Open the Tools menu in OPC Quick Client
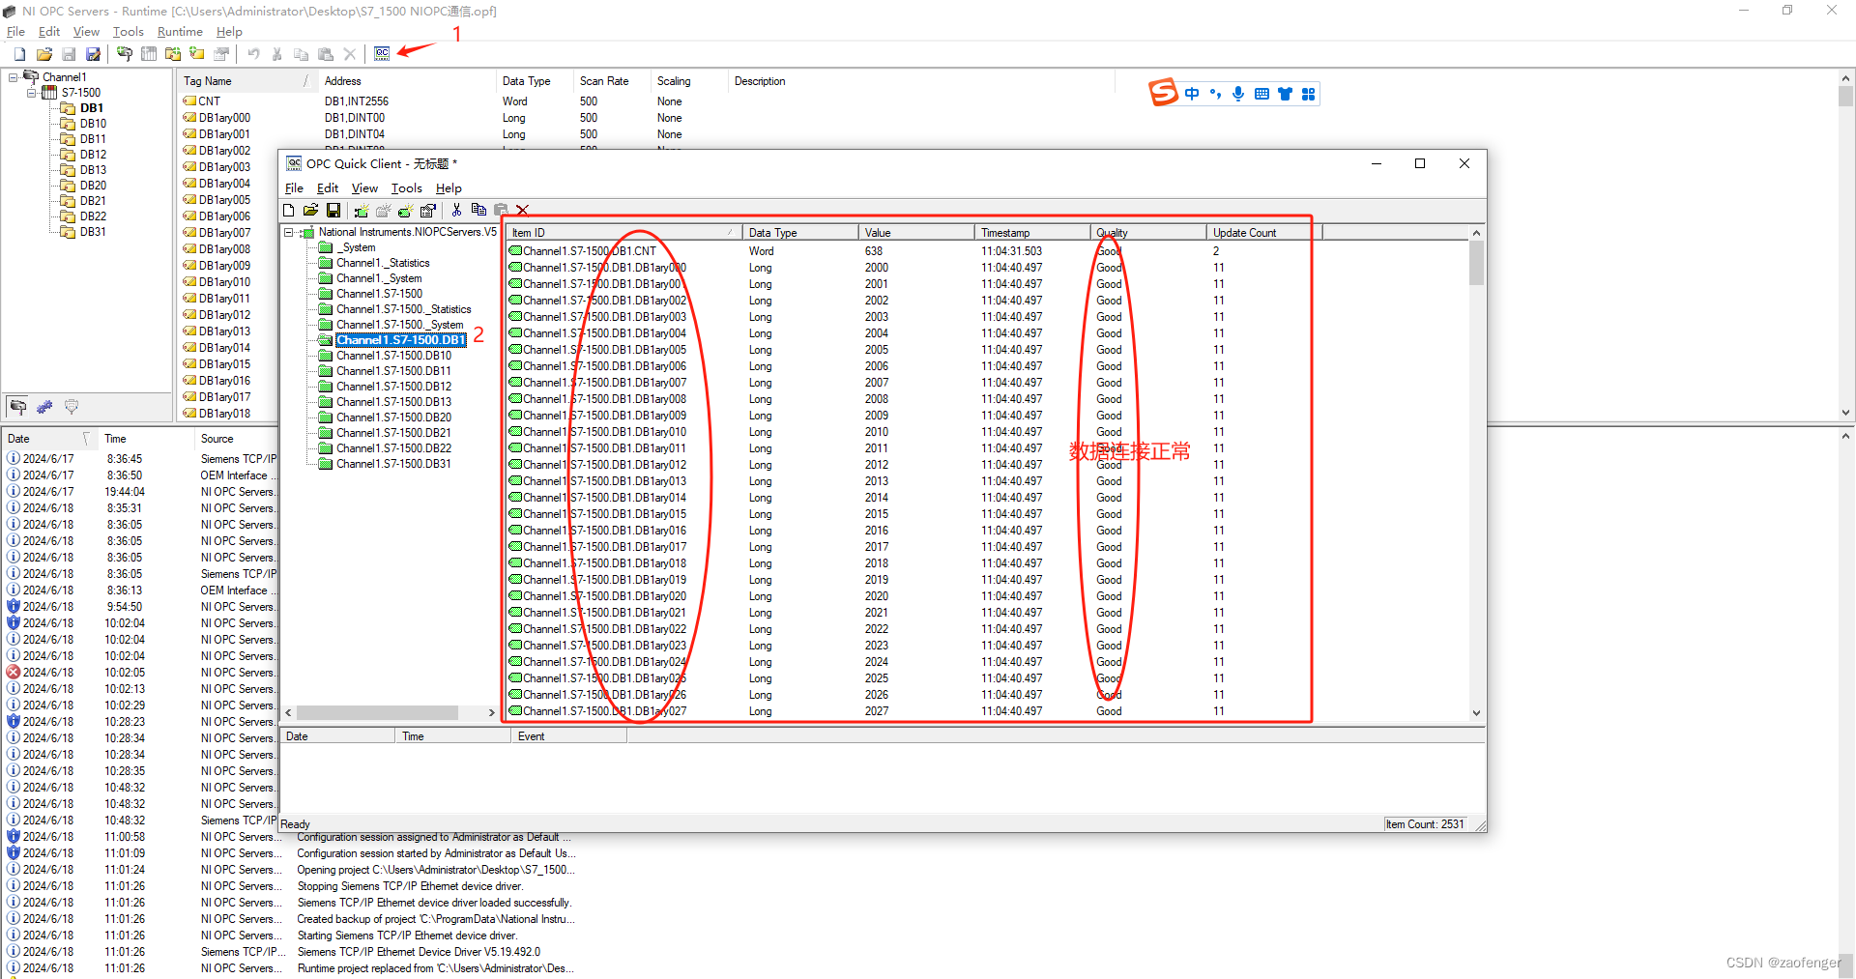The image size is (1856, 979). pyautogui.click(x=406, y=187)
